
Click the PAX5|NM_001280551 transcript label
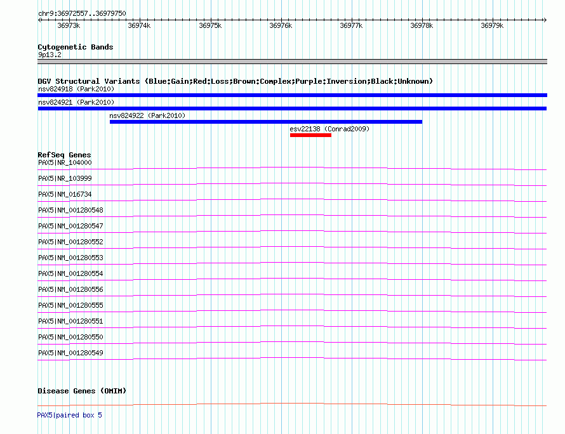(x=70, y=321)
